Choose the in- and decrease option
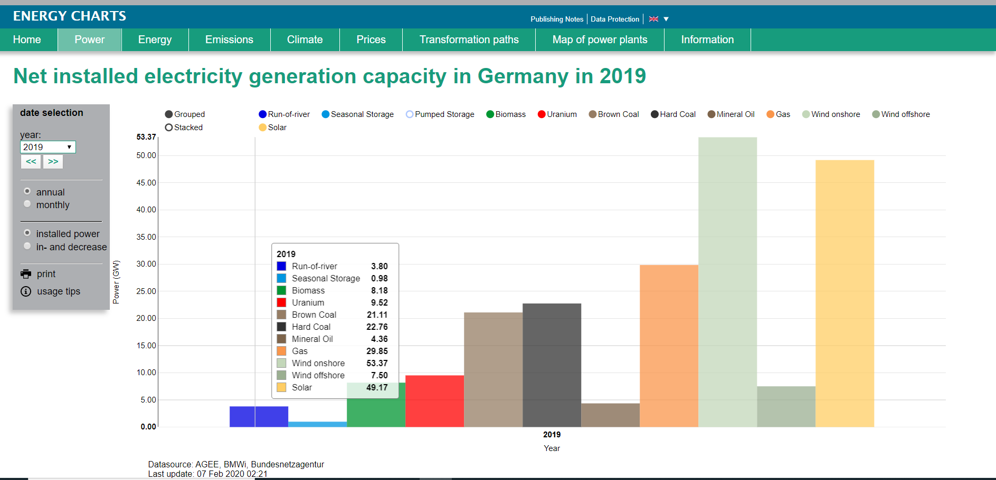996x480 pixels. tap(27, 247)
